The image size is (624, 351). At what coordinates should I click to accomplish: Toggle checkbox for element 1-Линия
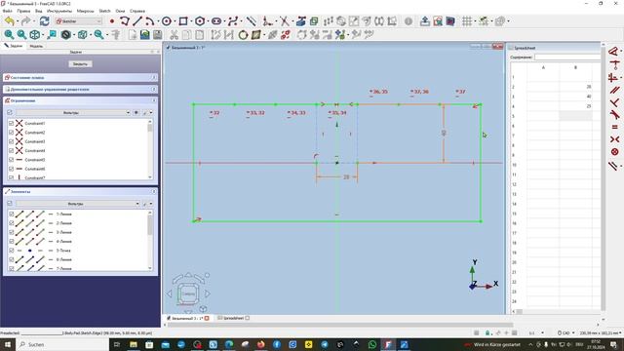(x=11, y=214)
